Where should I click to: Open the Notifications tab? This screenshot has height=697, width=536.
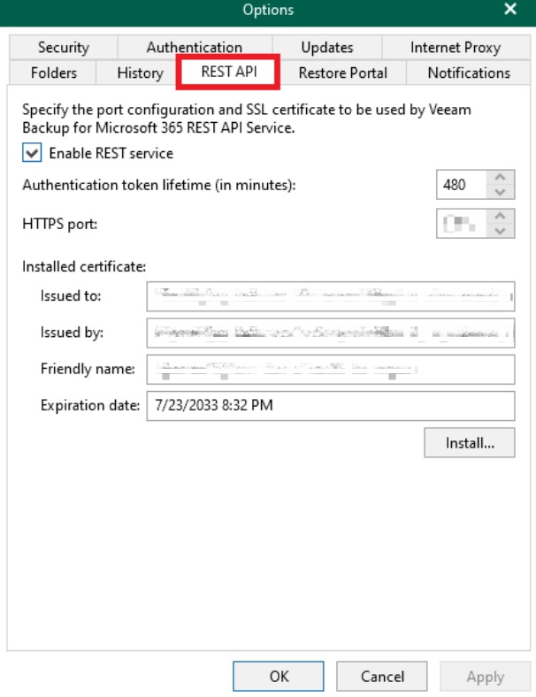coord(469,73)
